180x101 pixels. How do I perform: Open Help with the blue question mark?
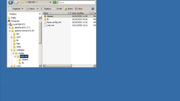pos(93,9)
